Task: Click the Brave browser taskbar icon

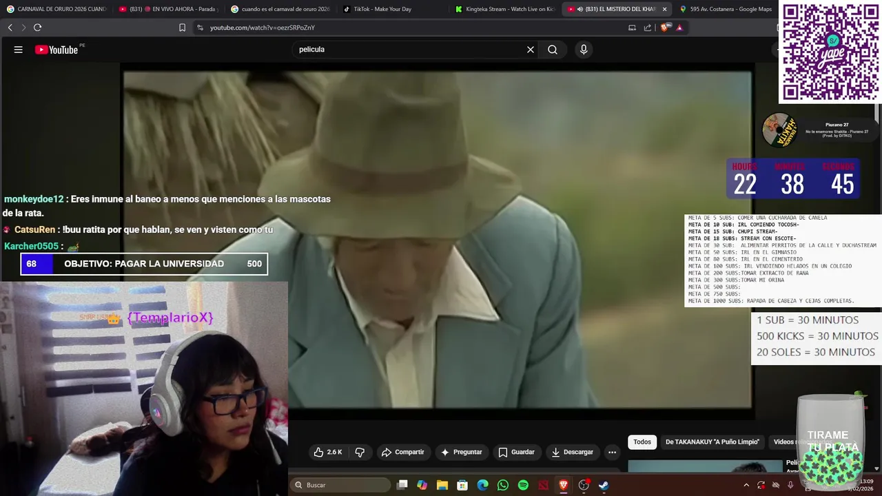Action: pos(564,485)
